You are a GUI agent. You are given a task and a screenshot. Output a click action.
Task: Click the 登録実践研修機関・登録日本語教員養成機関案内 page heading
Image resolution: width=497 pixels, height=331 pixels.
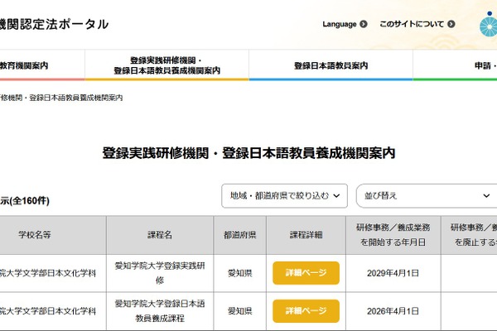[x=248, y=153]
